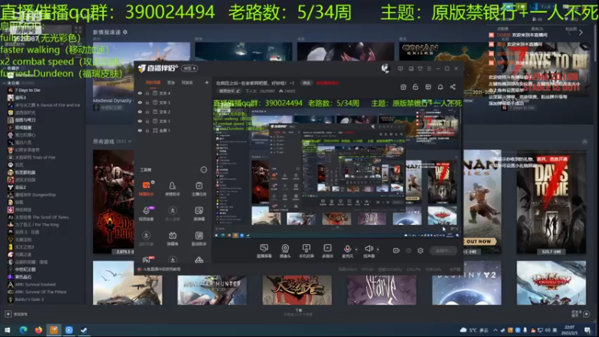Screen dimensions: 599x337
Task: Open the streaming app settings gear
Action: 420,251
